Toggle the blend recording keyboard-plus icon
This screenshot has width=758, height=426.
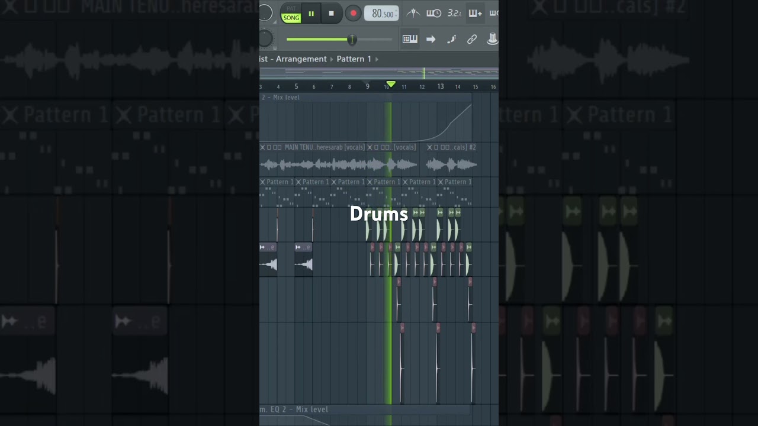coord(474,13)
